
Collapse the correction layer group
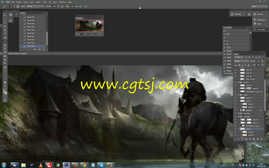pos(238,113)
